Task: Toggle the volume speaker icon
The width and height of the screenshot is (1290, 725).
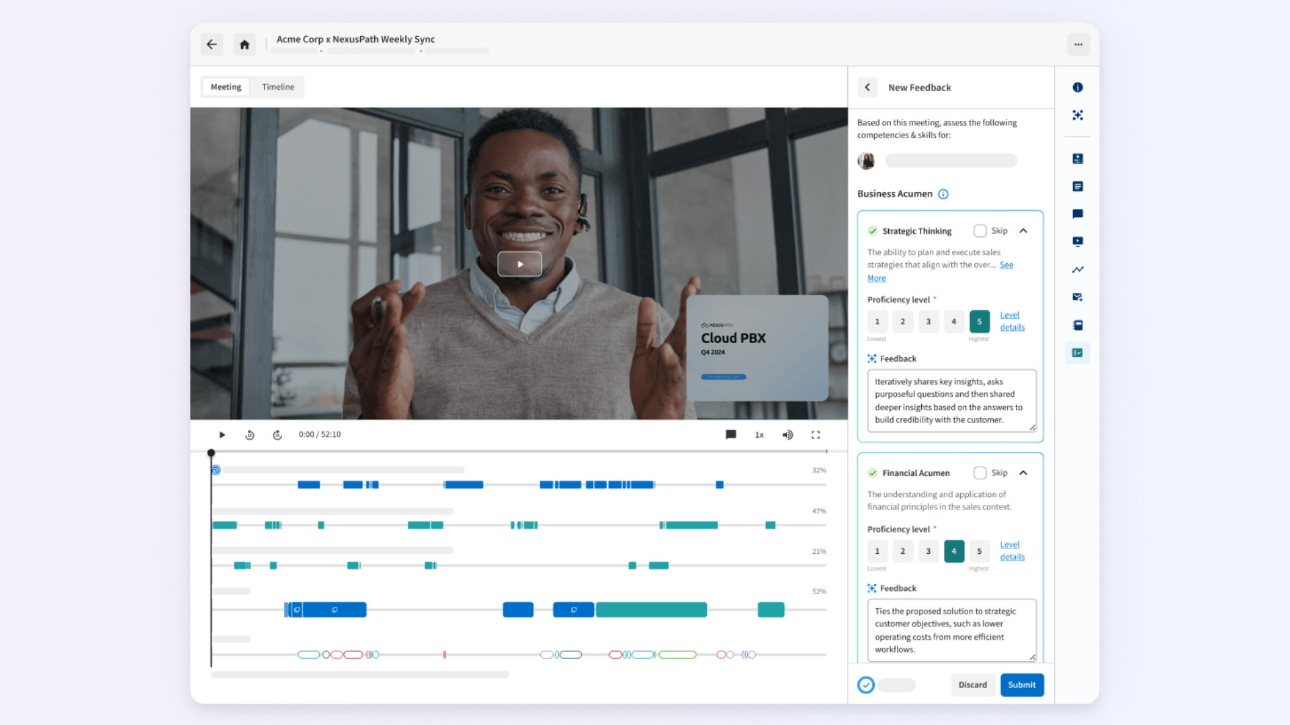Action: pos(787,435)
